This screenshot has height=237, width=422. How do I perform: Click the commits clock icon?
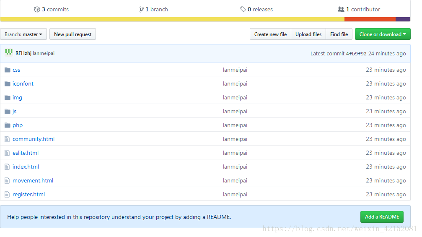37,9
